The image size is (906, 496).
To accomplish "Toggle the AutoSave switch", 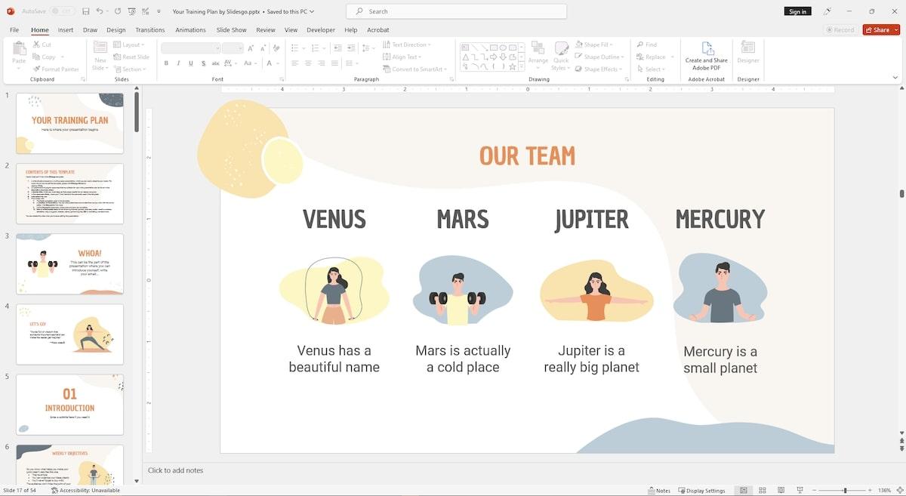I will click(x=63, y=11).
